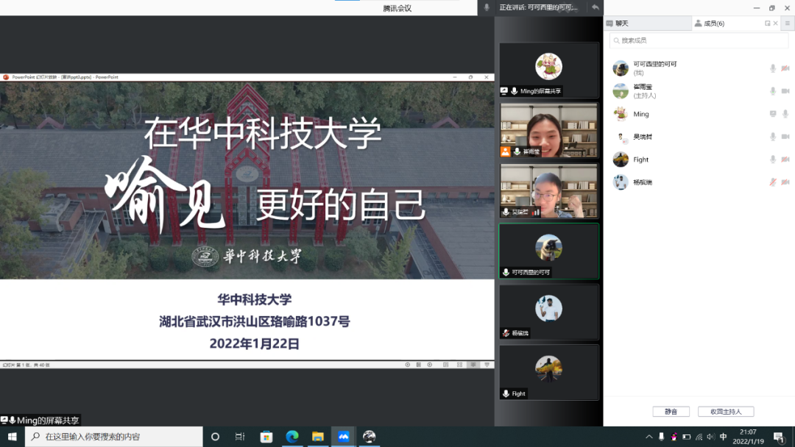
Task: Click muted mic icon on 杨镔瑞's tile
Action: (x=506, y=333)
